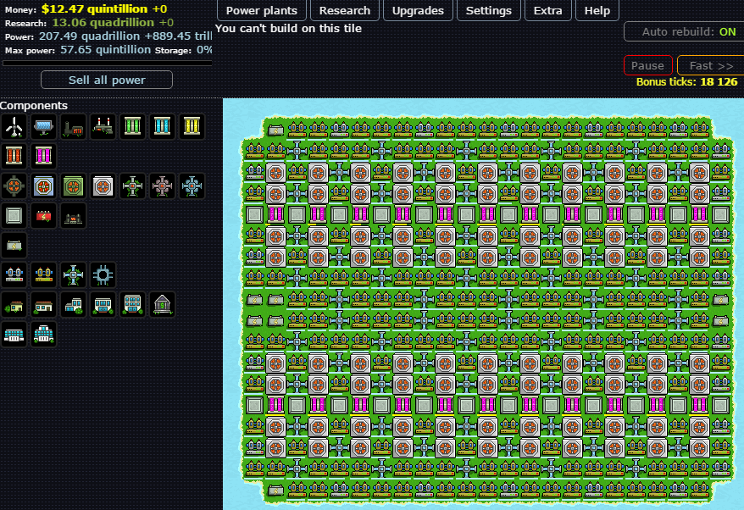Select the bank building component
This screenshot has height=510, width=744.
pos(163,305)
